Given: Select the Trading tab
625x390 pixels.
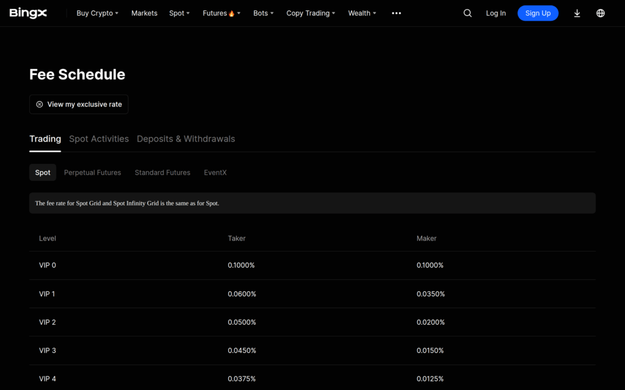Looking at the screenshot, I should click(x=45, y=139).
